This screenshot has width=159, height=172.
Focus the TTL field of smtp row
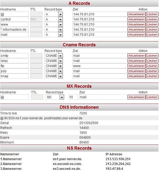[x=36, y=56]
